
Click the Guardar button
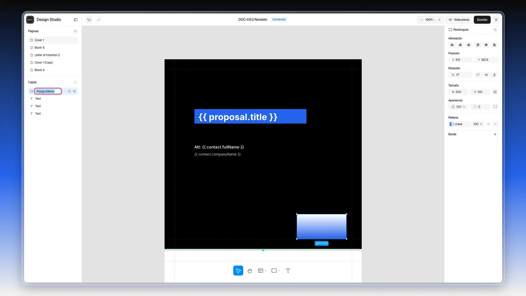(482, 20)
